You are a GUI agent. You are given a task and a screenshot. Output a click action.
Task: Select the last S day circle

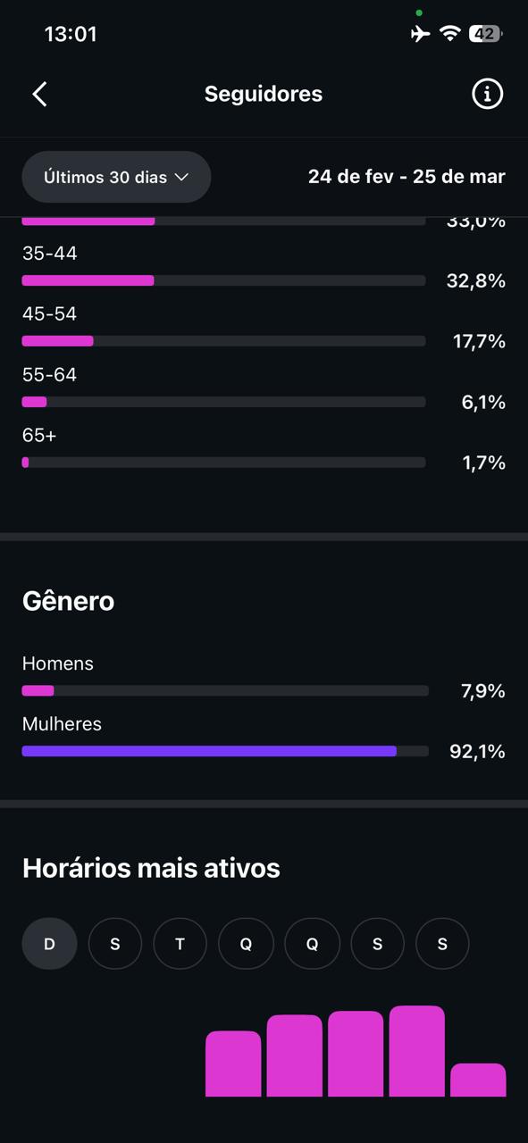(442, 943)
